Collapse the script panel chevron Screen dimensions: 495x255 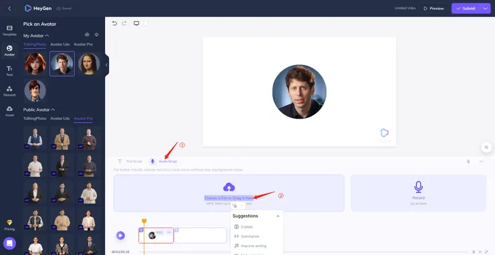pos(481,161)
